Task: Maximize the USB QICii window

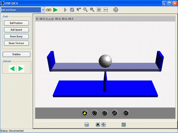Action: (x=170, y=3)
